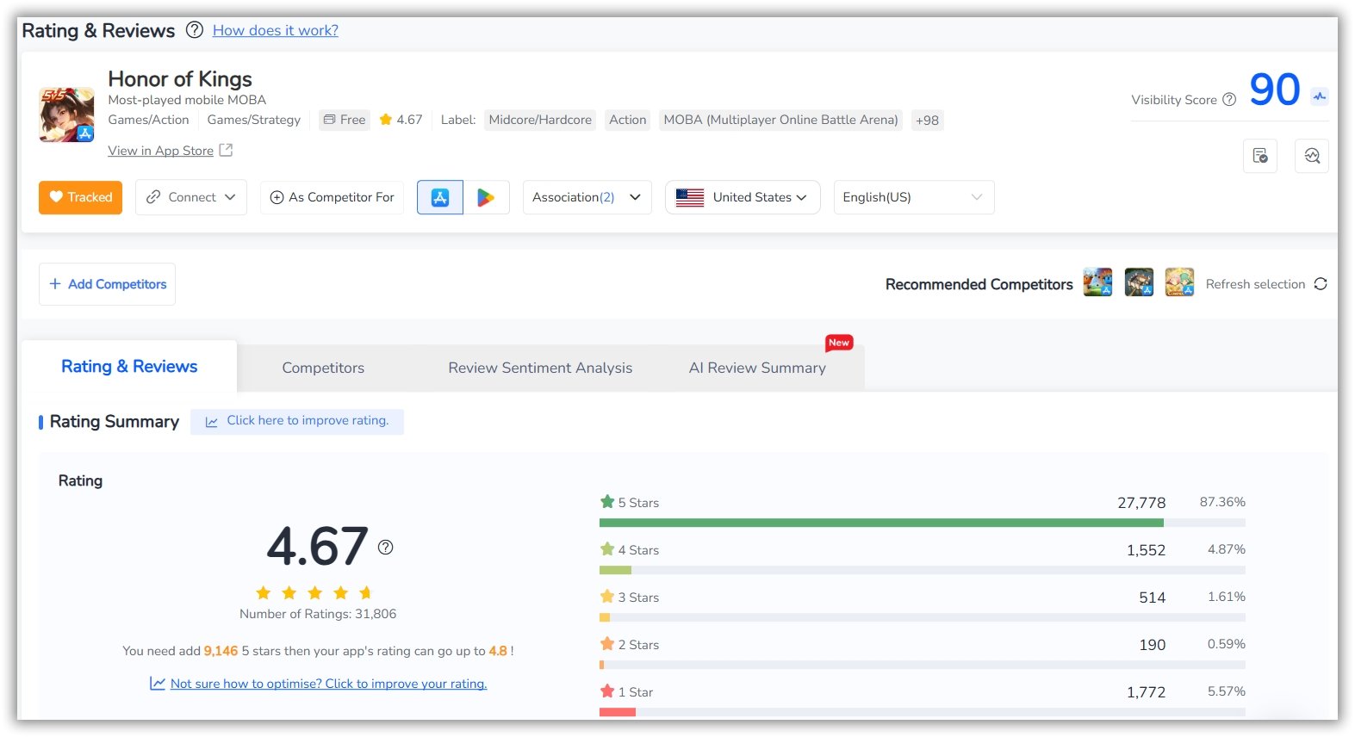This screenshot has width=1355, height=737.
Task: Click the Games/Action category text
Action: point(148,121)
